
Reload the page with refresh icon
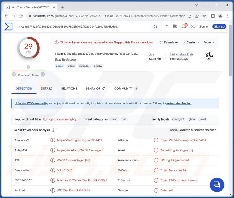21,16
